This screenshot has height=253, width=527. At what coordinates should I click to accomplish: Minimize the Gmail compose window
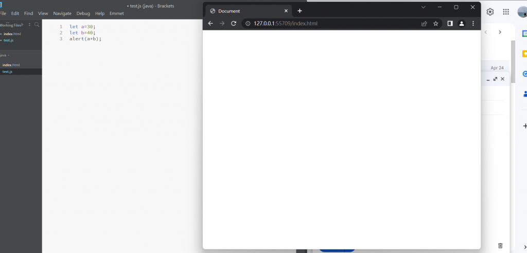(488, 79)
